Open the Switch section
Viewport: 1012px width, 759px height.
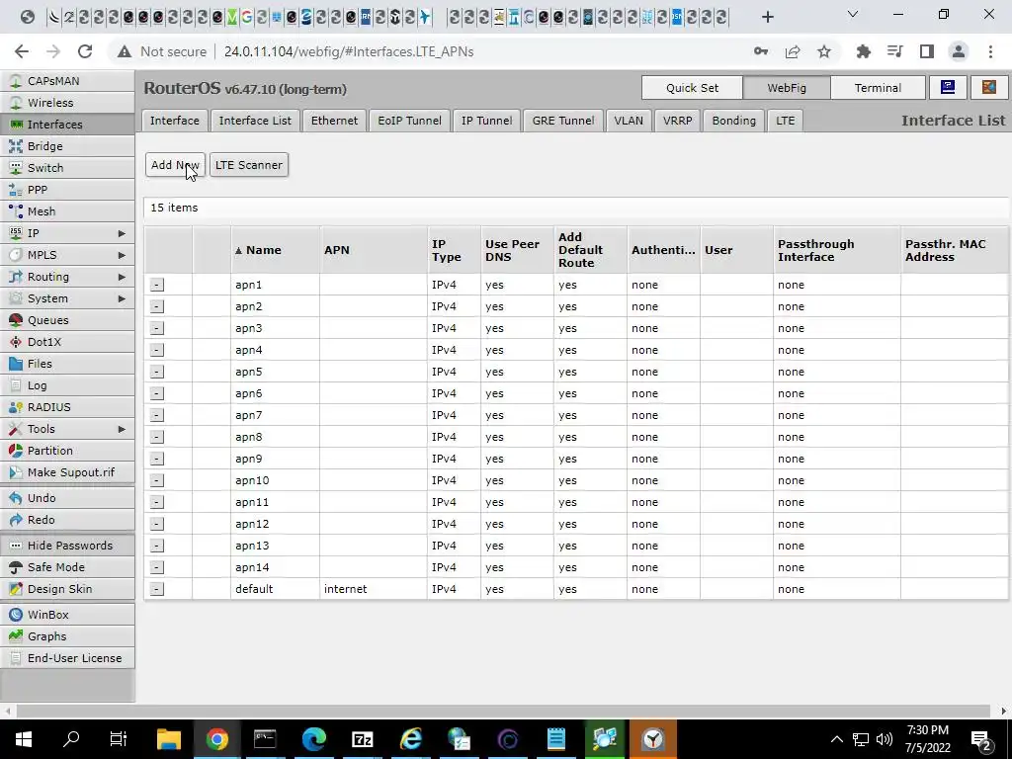pos(67,168)
